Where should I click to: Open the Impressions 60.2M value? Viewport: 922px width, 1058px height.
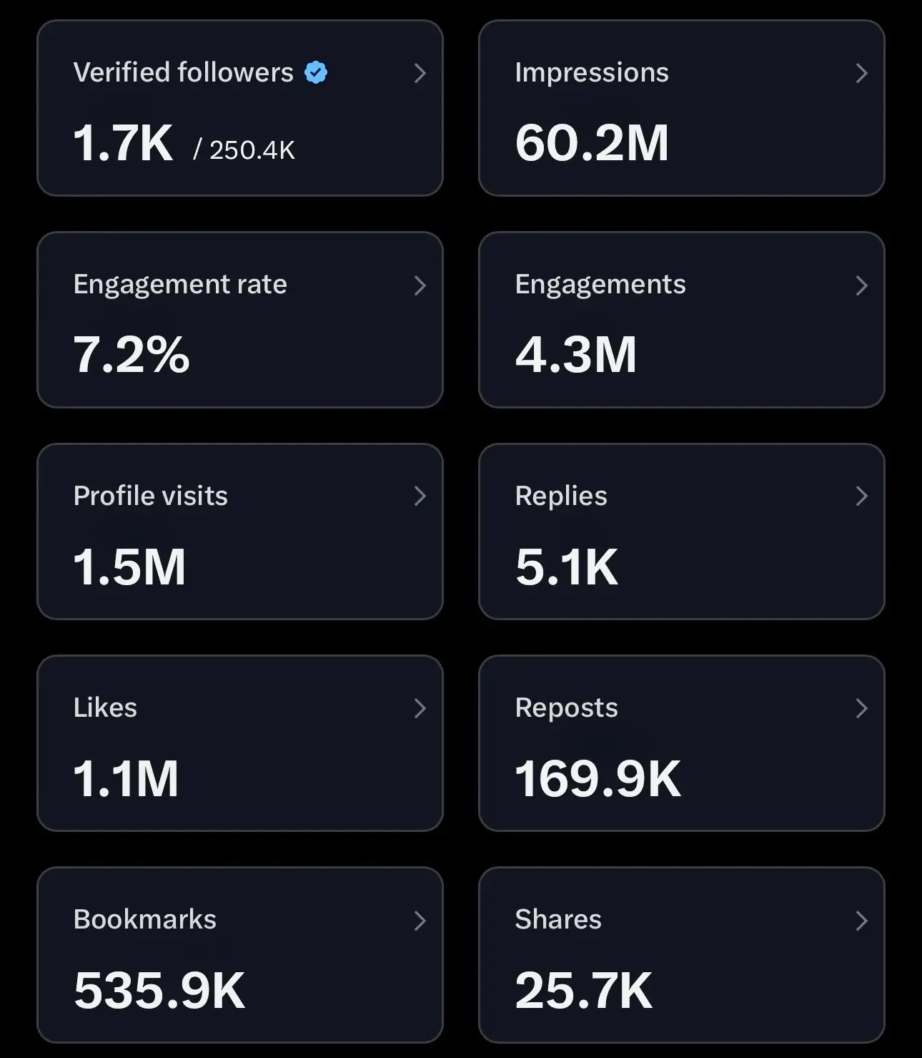click(x=592, y=143)
